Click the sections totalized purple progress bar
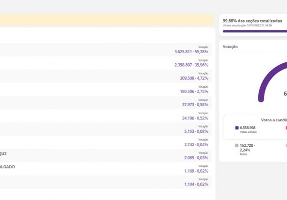 pos(254,31)
